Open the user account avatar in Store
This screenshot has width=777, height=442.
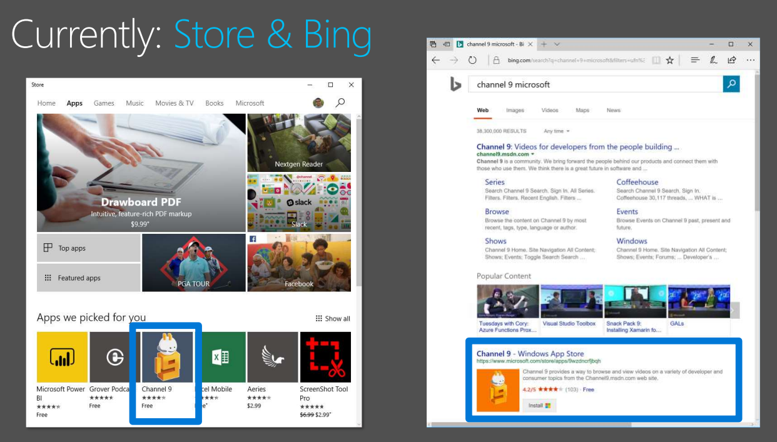click(318, 103)
